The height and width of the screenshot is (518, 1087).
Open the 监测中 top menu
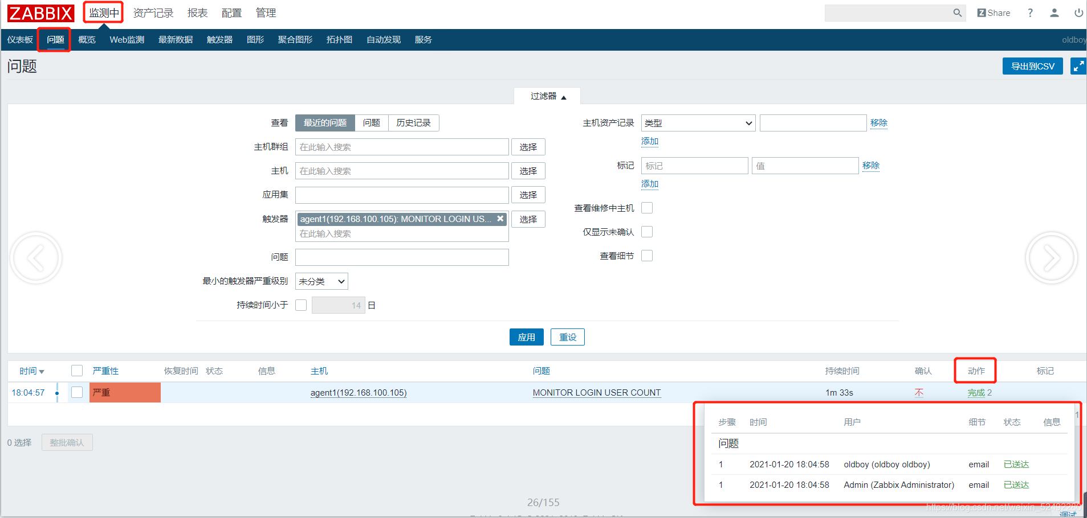[104, 13]
